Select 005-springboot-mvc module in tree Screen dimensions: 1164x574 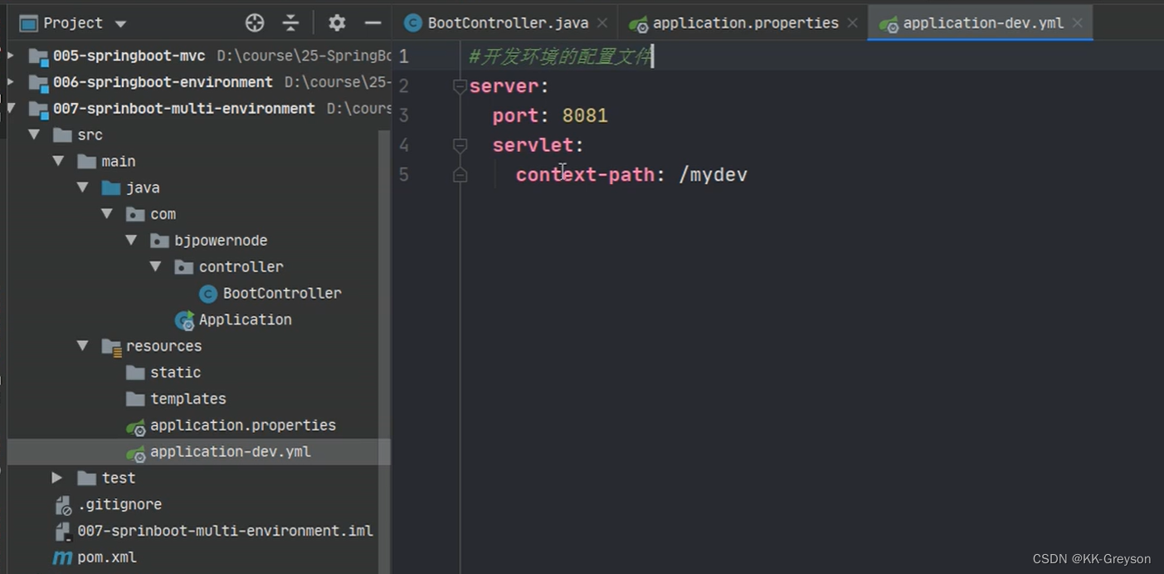coord(129,56)
